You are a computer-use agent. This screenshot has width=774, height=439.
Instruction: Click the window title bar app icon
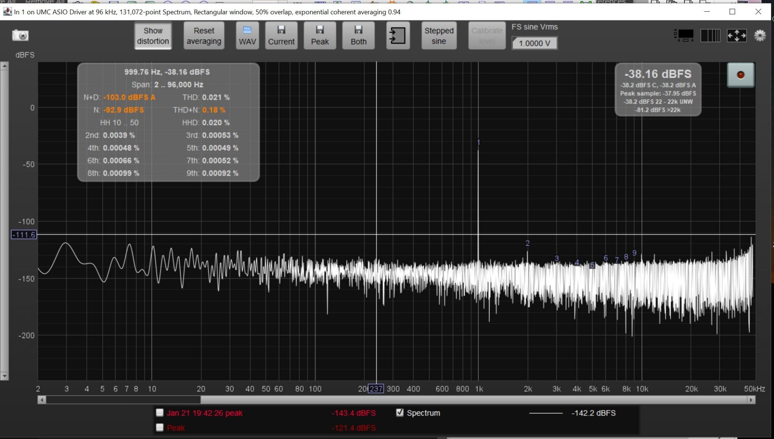click(8, 12)
